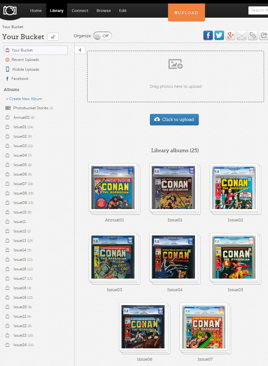
Task: Click the Recent Uploads clock icon
Action: coord(8,60)
